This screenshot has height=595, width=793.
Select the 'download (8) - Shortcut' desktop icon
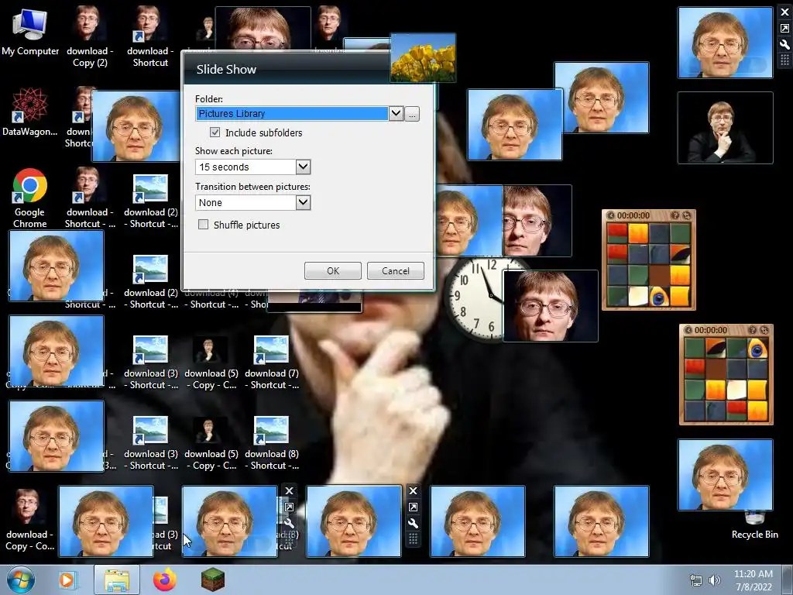(272, 442)
